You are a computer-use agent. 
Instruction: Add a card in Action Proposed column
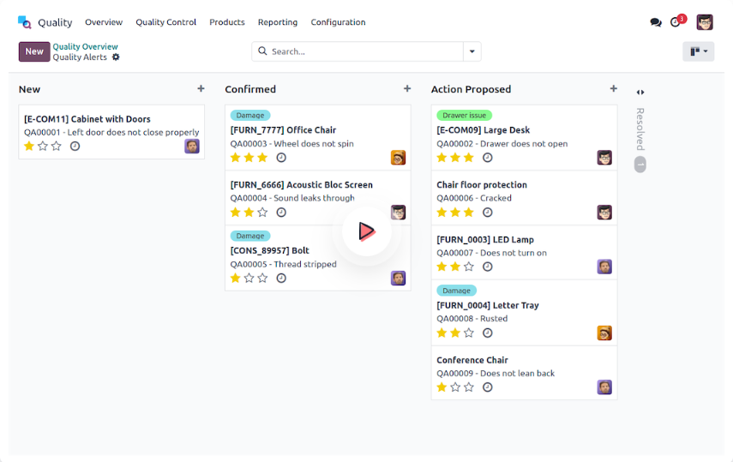613,88
